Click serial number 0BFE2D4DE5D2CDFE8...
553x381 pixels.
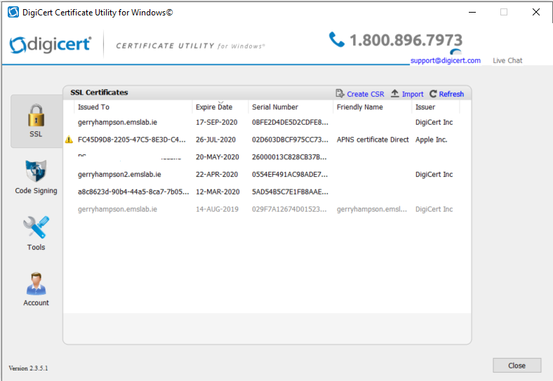pos(290,122)
